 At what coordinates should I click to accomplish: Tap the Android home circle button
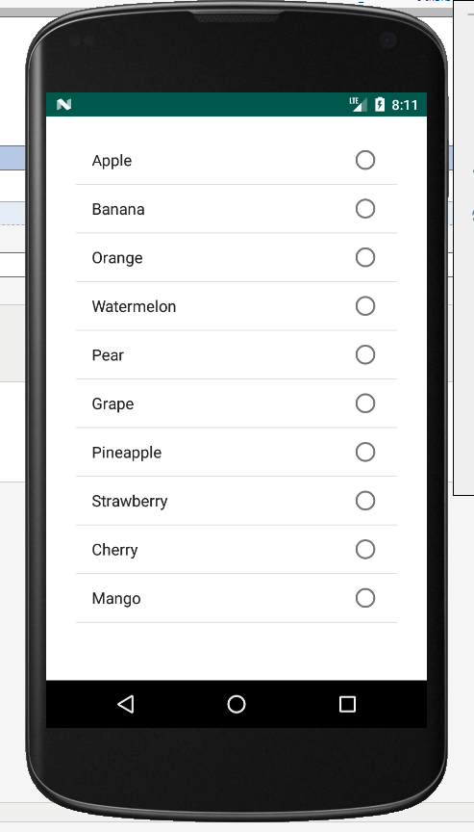pyautogui.click(x=237, y=704)
